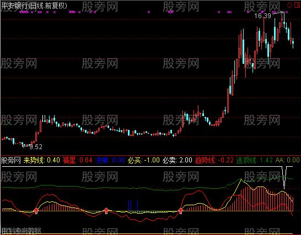Click the 16.39 high price label
301x235 pixels.
point(262,16)
